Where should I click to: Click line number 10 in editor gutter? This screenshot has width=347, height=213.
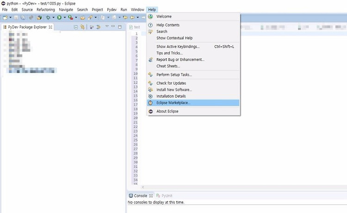click(136, 73)
